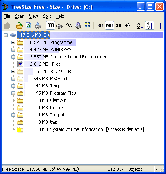This screenshot has height=174, width=166.
Task: Expand the Programme folder
Action: (13, 43)
